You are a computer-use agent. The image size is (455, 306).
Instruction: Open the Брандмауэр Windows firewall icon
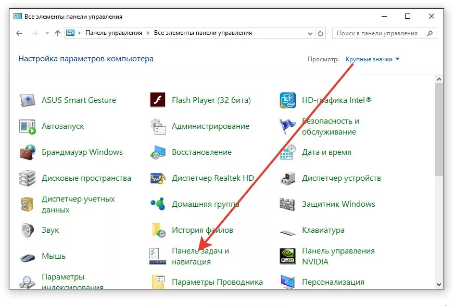pyautogui.click(x=28, y=152)
